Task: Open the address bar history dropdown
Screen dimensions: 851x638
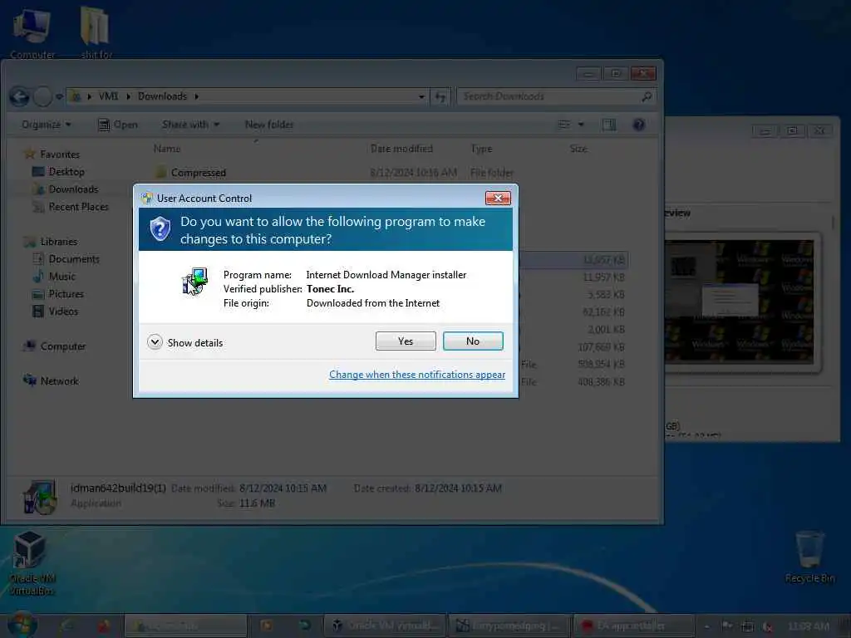Action: pyautogui.click(x=421, y=96)
